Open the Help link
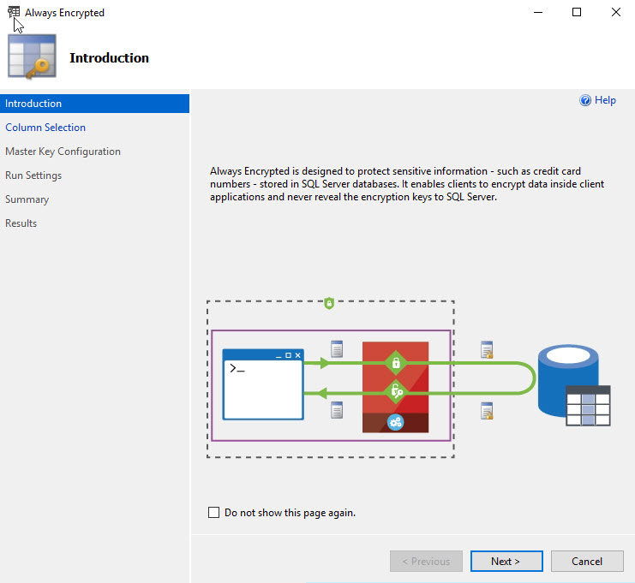This screenshot has height=583, width=635. point(605,100)
